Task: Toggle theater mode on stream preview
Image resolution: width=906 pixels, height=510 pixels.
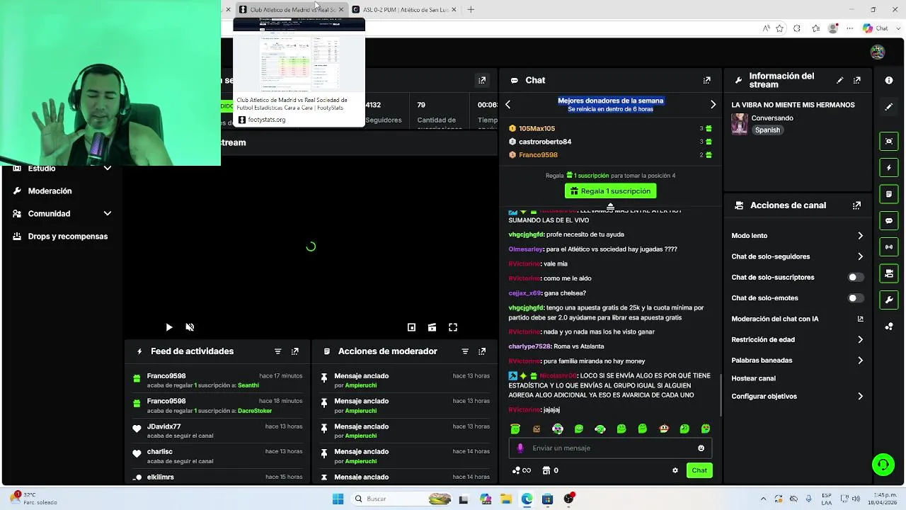Action: pyautogui.click(x=432, y=327)
